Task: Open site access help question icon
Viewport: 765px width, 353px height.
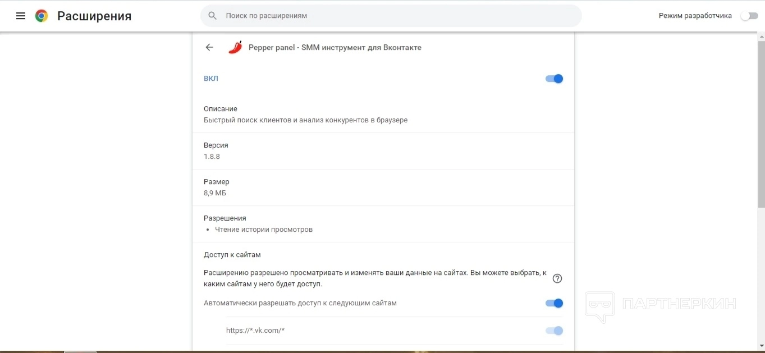Action: click(557, 278)
